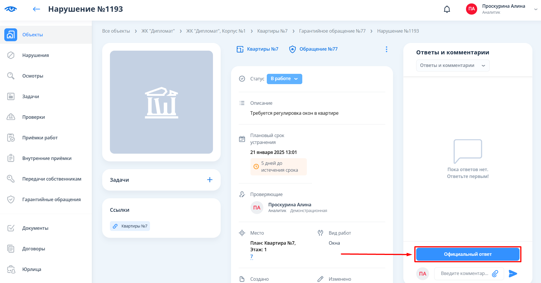The height and width of the screenshot is (283, 541).
Task: Navigate to ЖК "Дипломат" breadcrumb
Action: tap(158, 31)
